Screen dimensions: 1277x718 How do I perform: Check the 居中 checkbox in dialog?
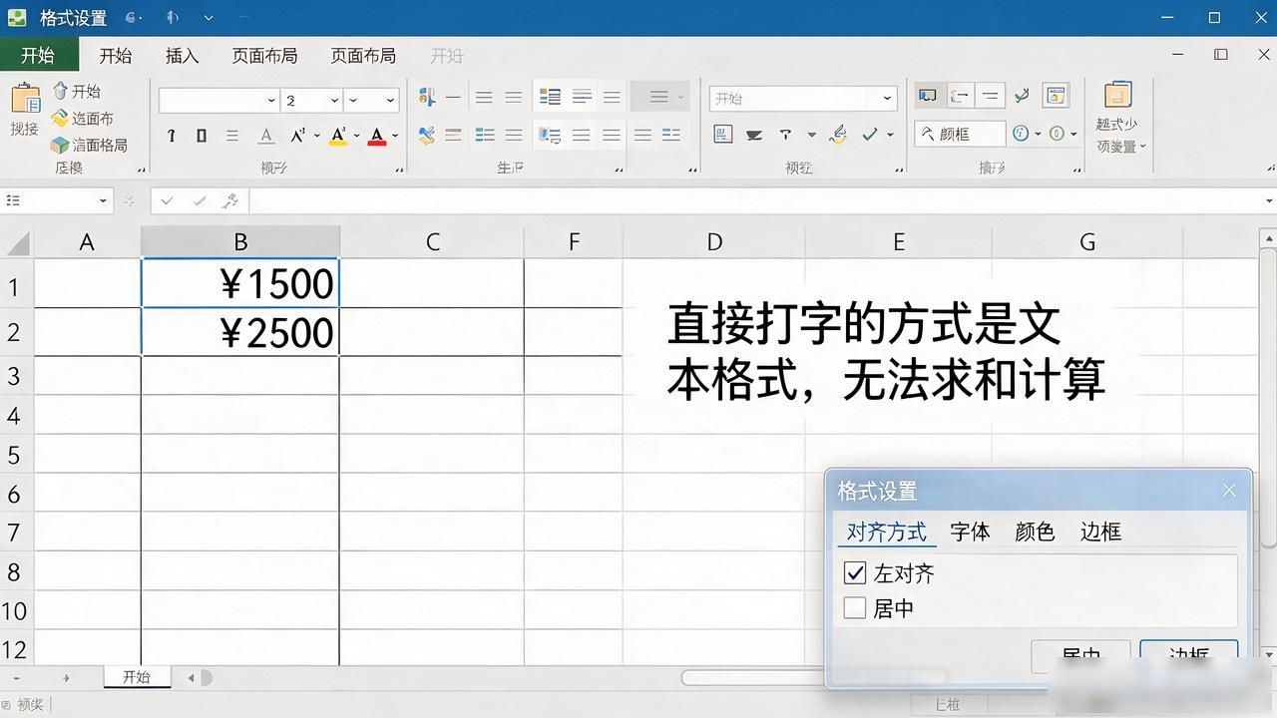click(855, 607)
